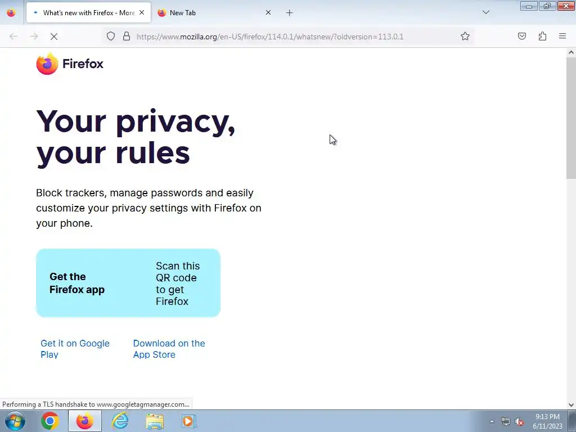Open the clock showing 9:13 PM
Viewport: 576px width, 432px height.
pyautogui.click(x=547, y=421)
